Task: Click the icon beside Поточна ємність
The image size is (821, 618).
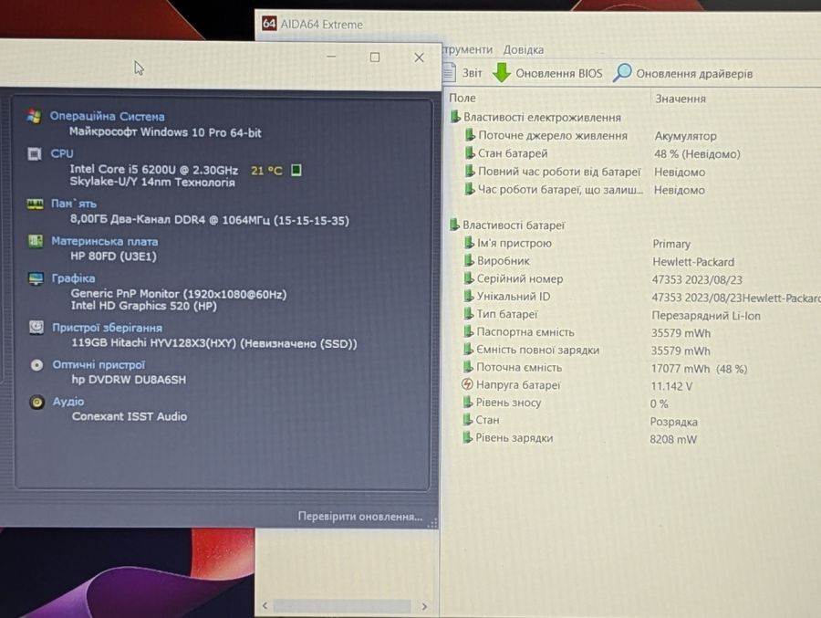Action: pos(468,367)
